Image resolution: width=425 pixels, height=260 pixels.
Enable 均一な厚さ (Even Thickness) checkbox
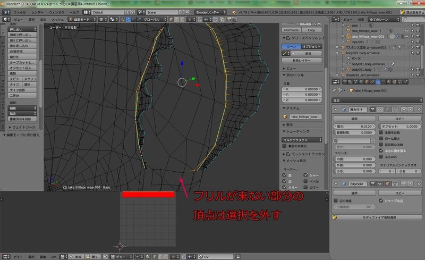pyautogui.click(x=381, y=138)
